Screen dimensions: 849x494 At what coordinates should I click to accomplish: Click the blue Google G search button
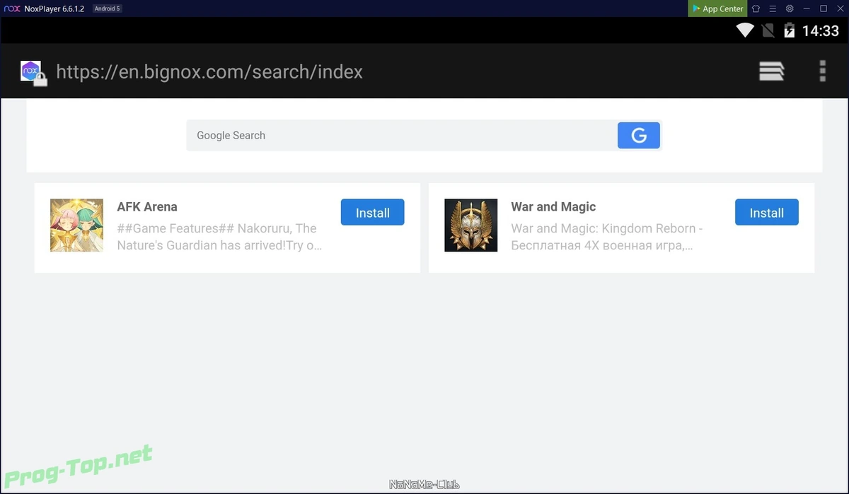pyautogui.click(x=639, y=135)
